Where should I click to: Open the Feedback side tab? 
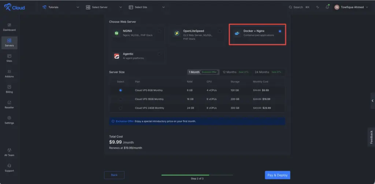click(371, 137)
